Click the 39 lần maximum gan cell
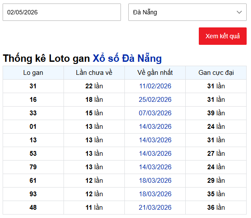The image size is (251, 218). click(x=216, y=113)
